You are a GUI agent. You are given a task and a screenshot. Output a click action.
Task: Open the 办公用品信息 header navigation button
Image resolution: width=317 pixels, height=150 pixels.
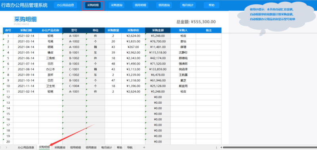(x=65, y=5)
